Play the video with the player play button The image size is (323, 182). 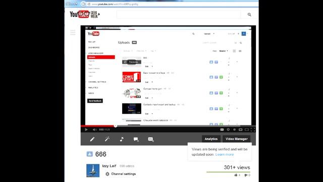(86, 129)
